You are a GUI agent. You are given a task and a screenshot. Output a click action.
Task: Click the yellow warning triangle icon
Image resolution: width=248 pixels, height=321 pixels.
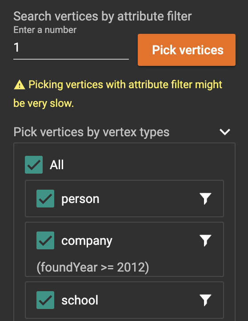tap(20, 85)
